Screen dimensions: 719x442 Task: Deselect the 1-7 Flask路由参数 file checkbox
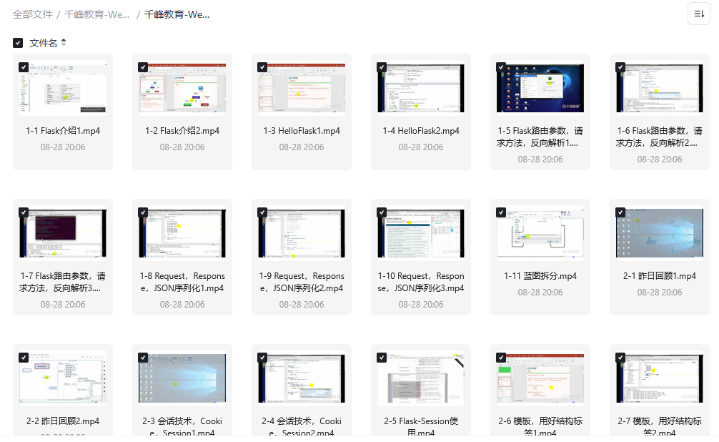click(24, 212)
